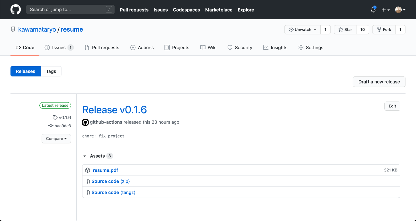Viewport: 416px width, 221px height.
Task: Download Source code (tar.gz)
Action: 113,193
